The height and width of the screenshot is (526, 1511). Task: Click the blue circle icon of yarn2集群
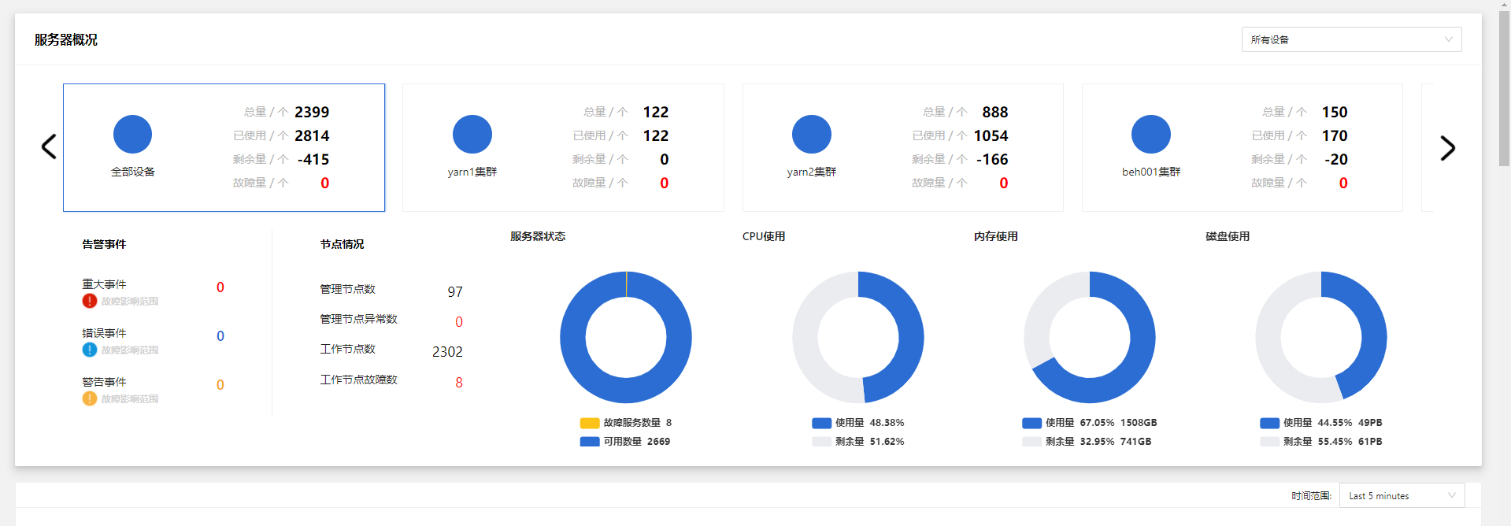(x=812, y=135)
